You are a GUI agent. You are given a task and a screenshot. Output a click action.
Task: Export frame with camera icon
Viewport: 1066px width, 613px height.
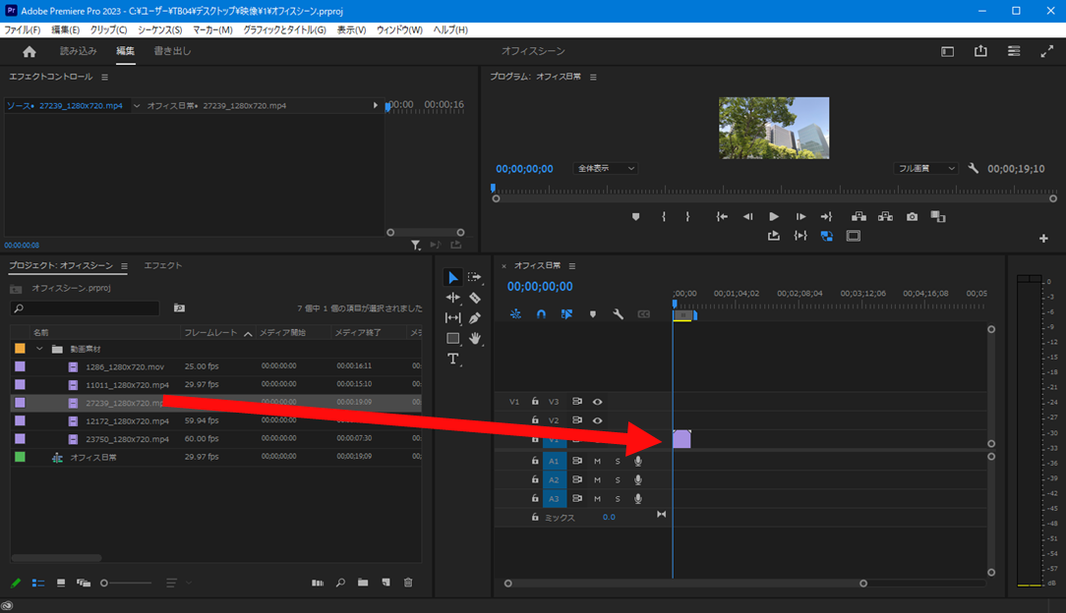click(912, 216)
